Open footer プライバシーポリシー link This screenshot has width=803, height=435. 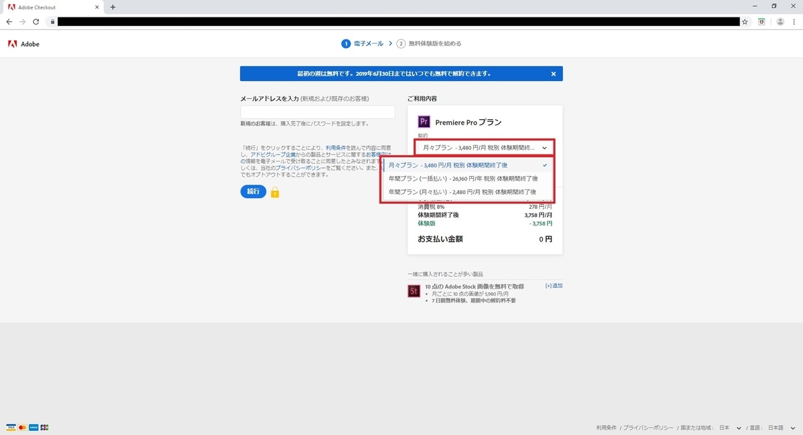(649, 428)
